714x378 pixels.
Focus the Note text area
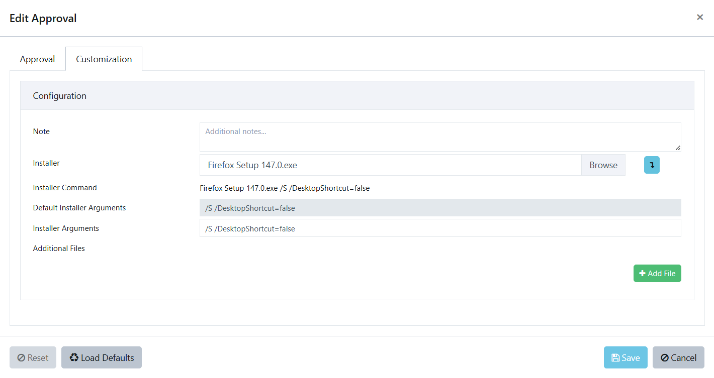(440, 137)
